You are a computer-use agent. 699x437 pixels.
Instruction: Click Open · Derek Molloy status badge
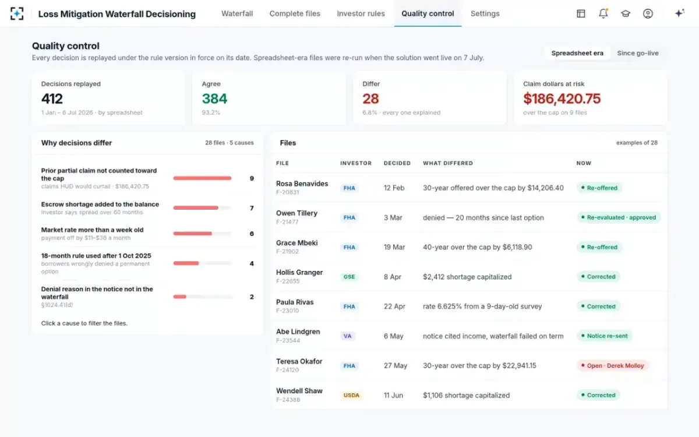(x=613, y=365)
